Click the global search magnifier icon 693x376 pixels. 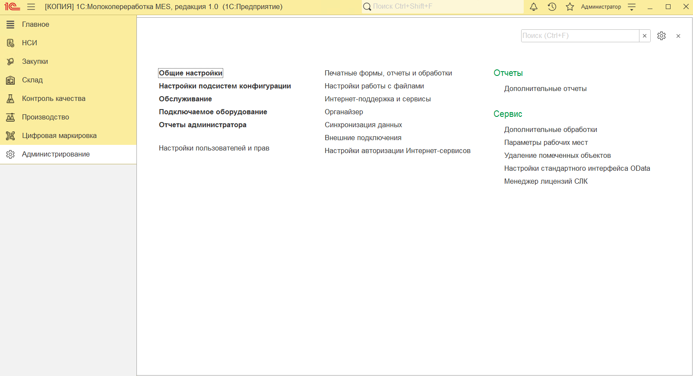[367, 6]
